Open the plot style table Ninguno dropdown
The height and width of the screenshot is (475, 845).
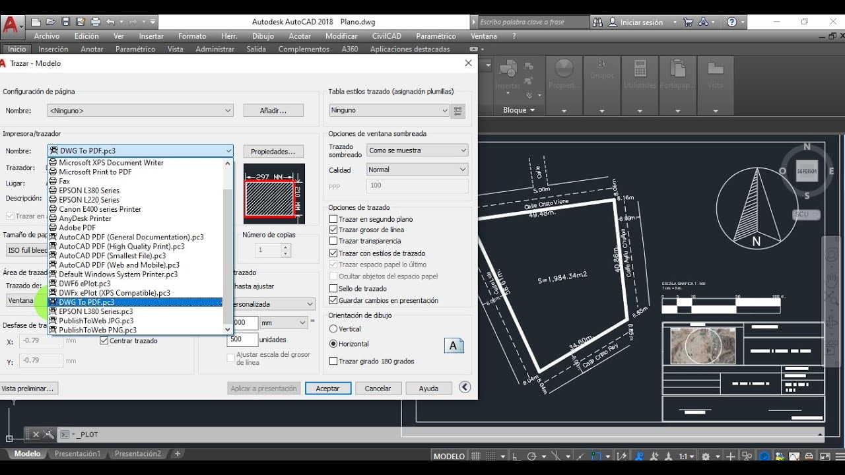[389, 110]
